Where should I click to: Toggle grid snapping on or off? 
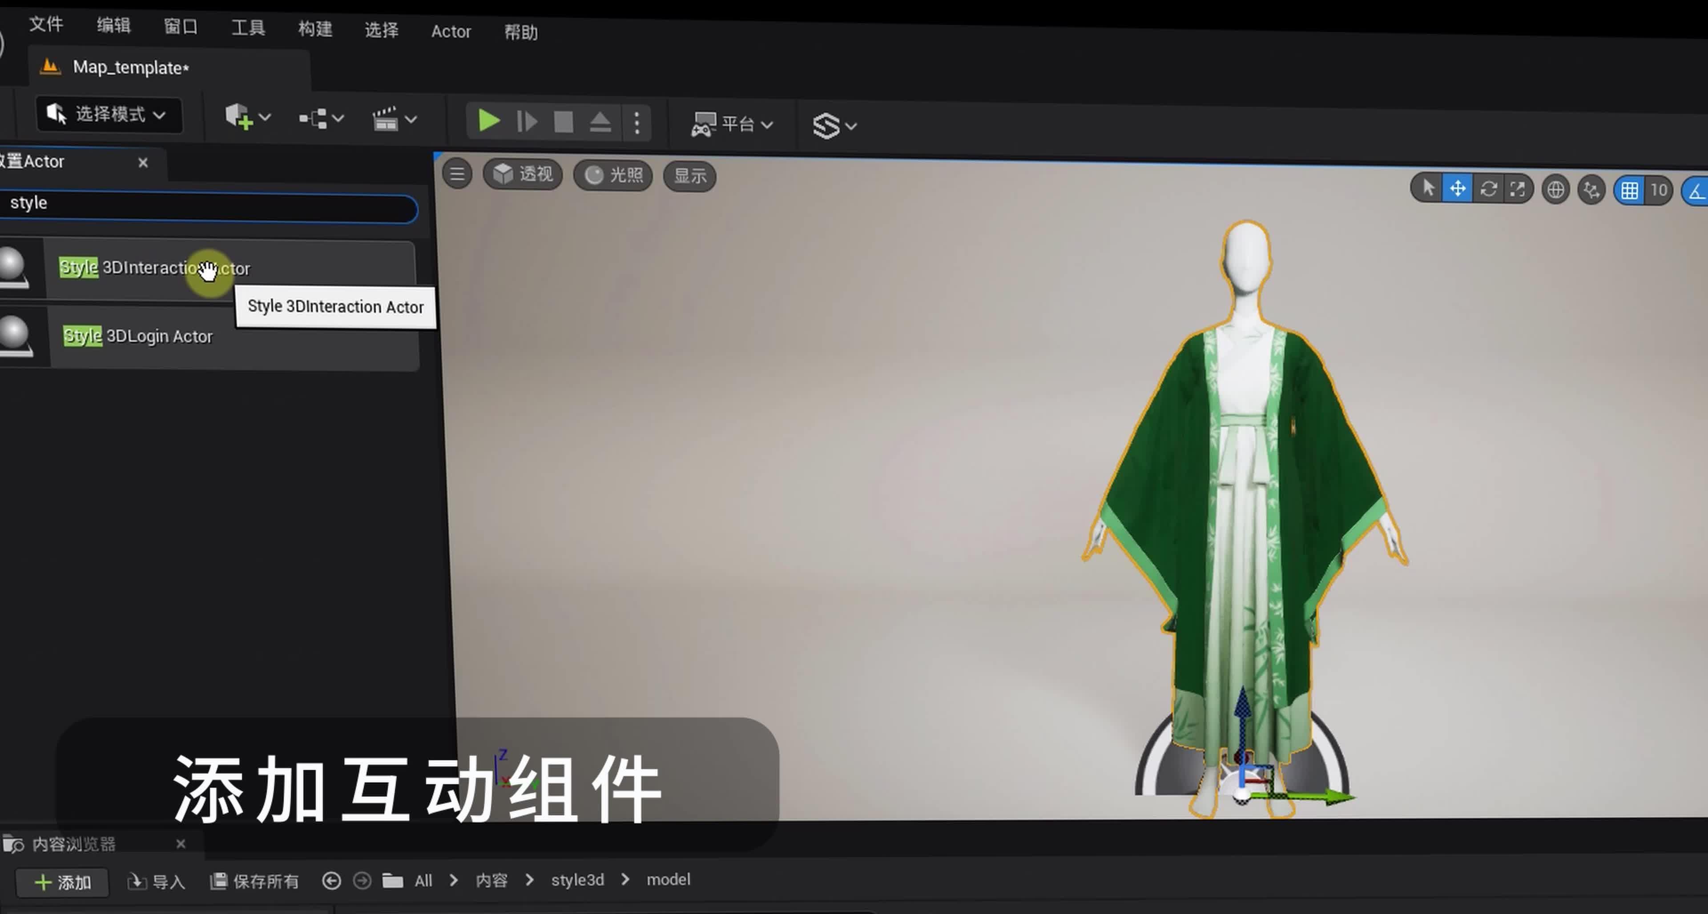tap(1631, 190)
